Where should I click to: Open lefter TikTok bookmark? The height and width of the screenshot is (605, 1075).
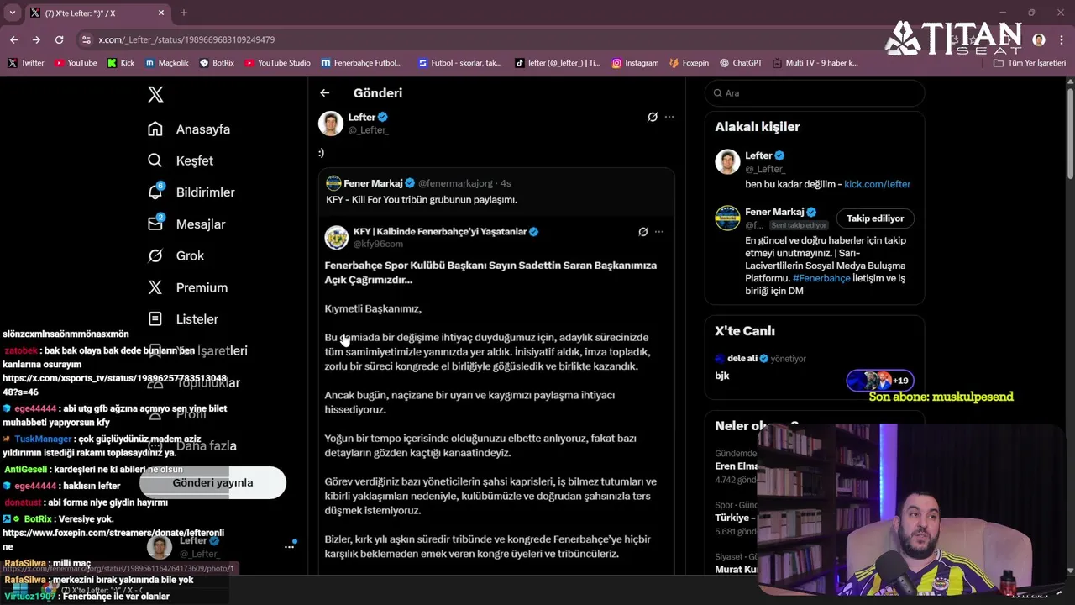[558, 63]
